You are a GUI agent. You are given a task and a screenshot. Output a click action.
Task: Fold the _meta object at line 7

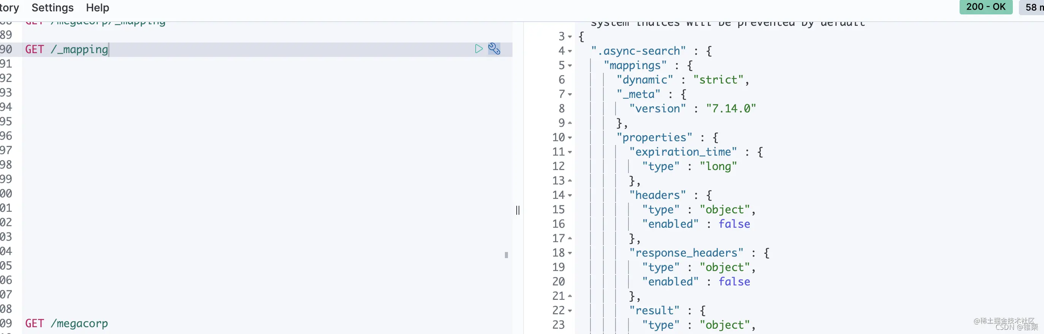(570, 95)
